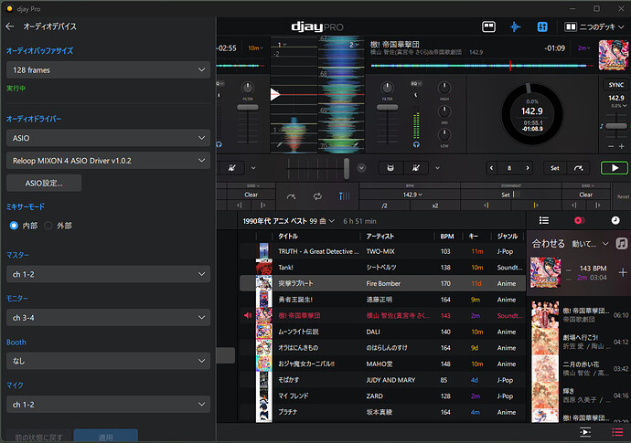Click the jump-to-cue arrow icon

[578, 168]
